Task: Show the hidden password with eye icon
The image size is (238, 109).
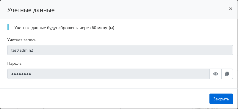Action: point(215,74)
